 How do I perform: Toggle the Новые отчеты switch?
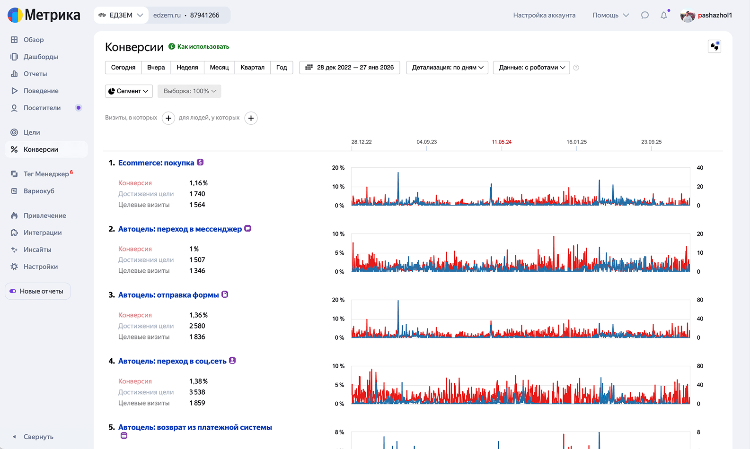tap(13, 291)
